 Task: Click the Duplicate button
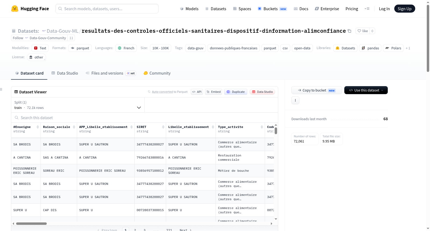[236, 92]
